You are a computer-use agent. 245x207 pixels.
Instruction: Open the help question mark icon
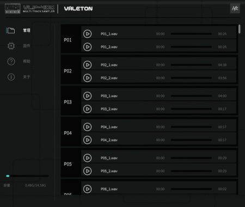tap(11, 62)
